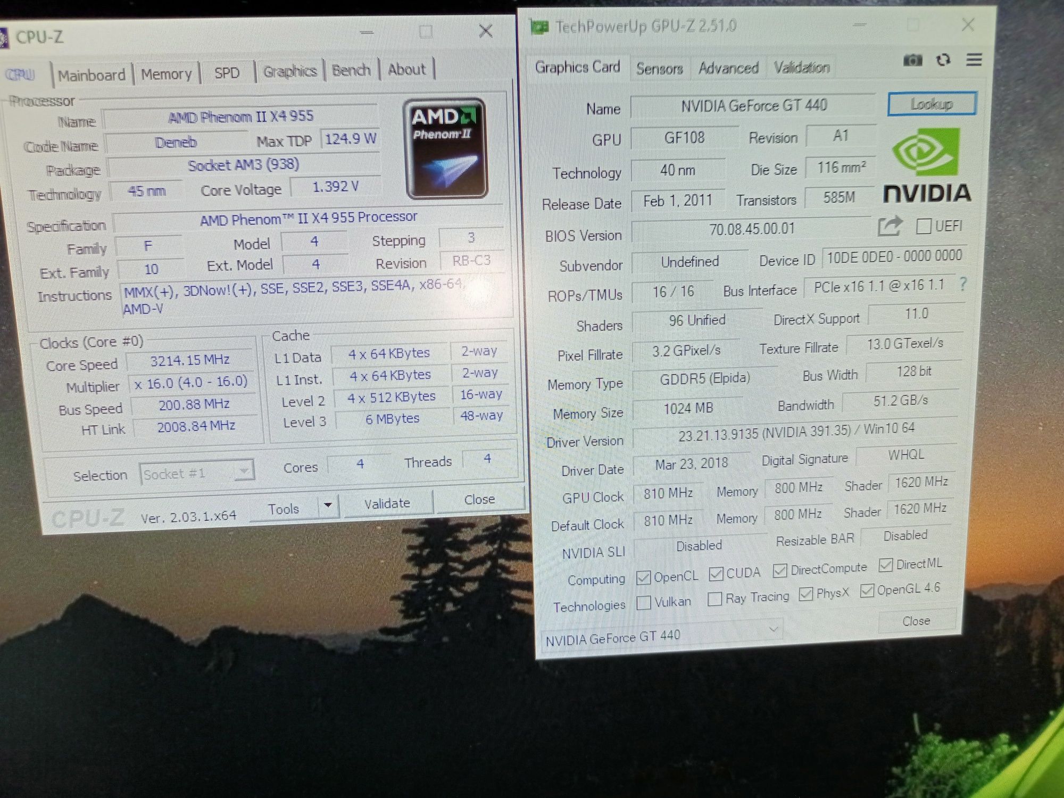Screen dimensions: 1064x798
Task: Toggle the Vulkan checkbox
Action: click(644, 603)
